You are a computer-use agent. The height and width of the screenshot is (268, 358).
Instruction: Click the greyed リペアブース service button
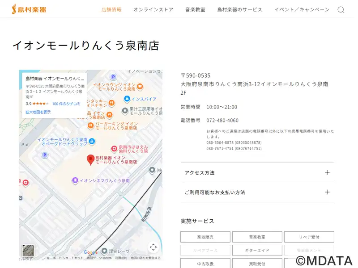pyautogui.click(x=205, y=250)
